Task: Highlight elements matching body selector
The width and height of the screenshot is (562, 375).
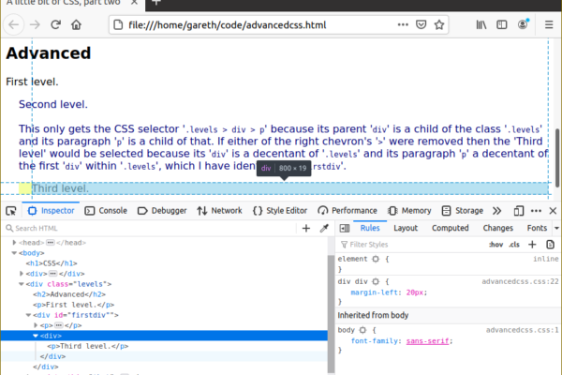Action: click(x=362, y=330)
